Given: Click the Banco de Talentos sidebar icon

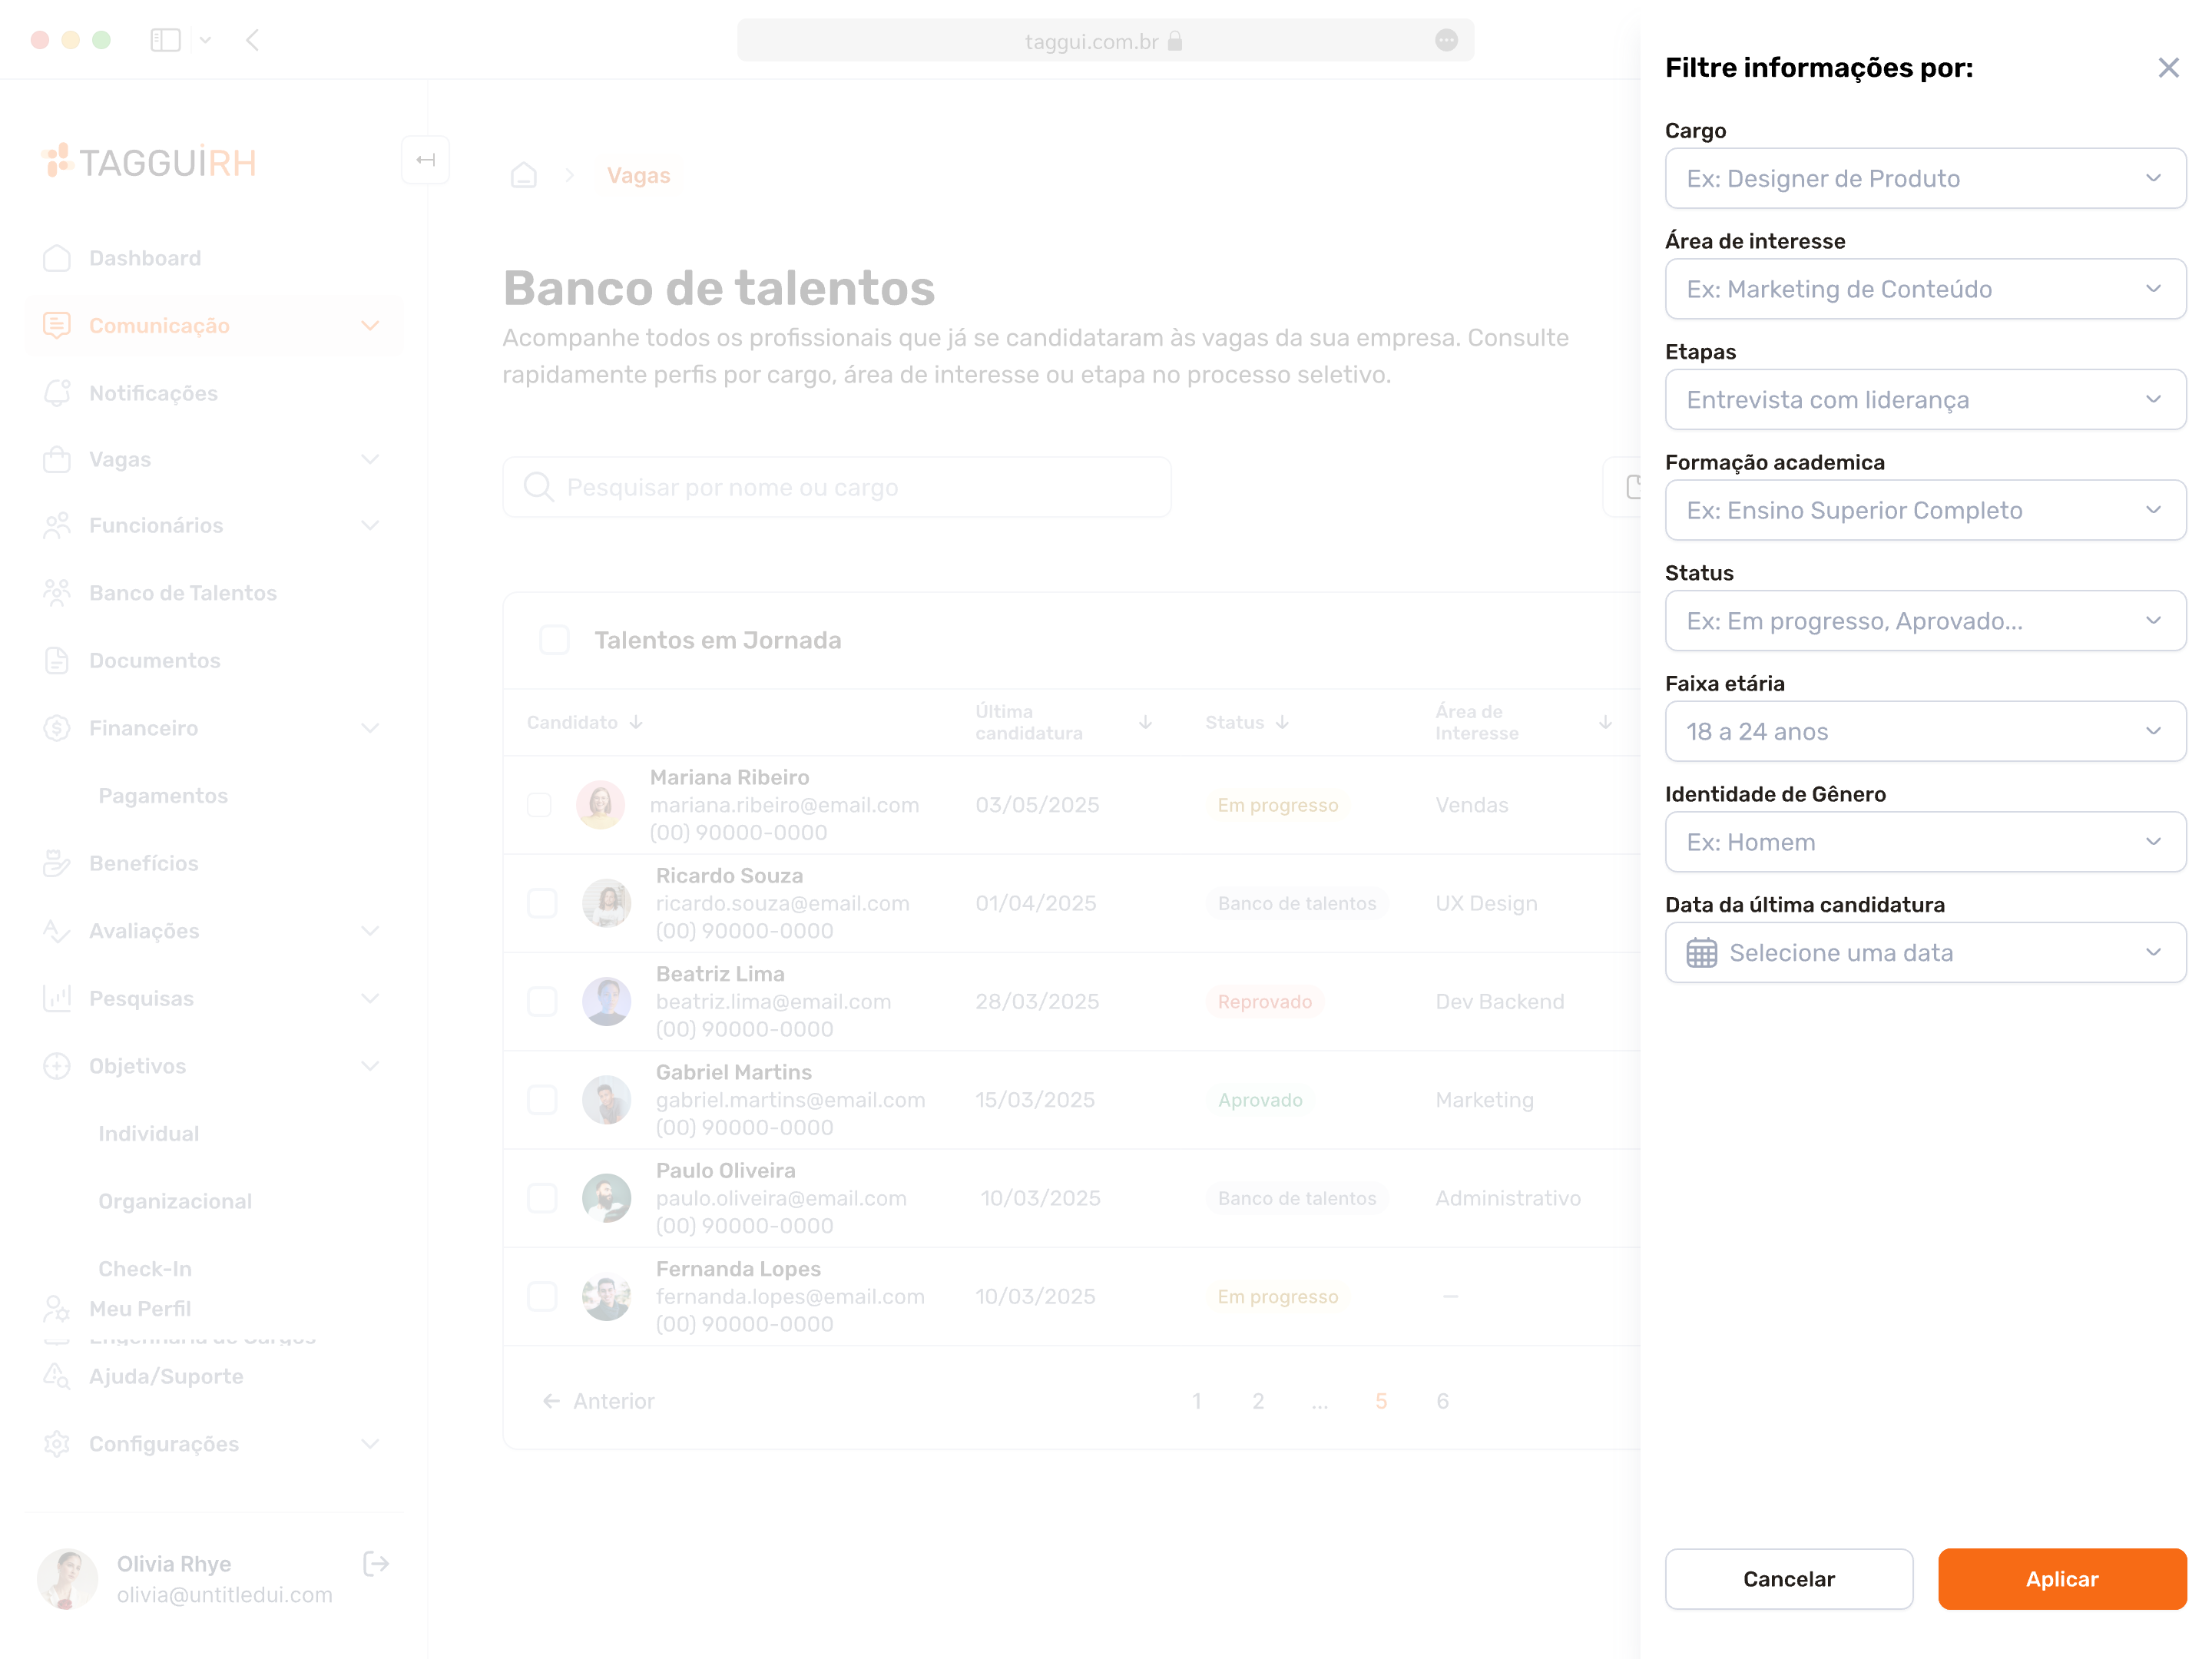Looking at the screenshot, I should tap(57, 593).
